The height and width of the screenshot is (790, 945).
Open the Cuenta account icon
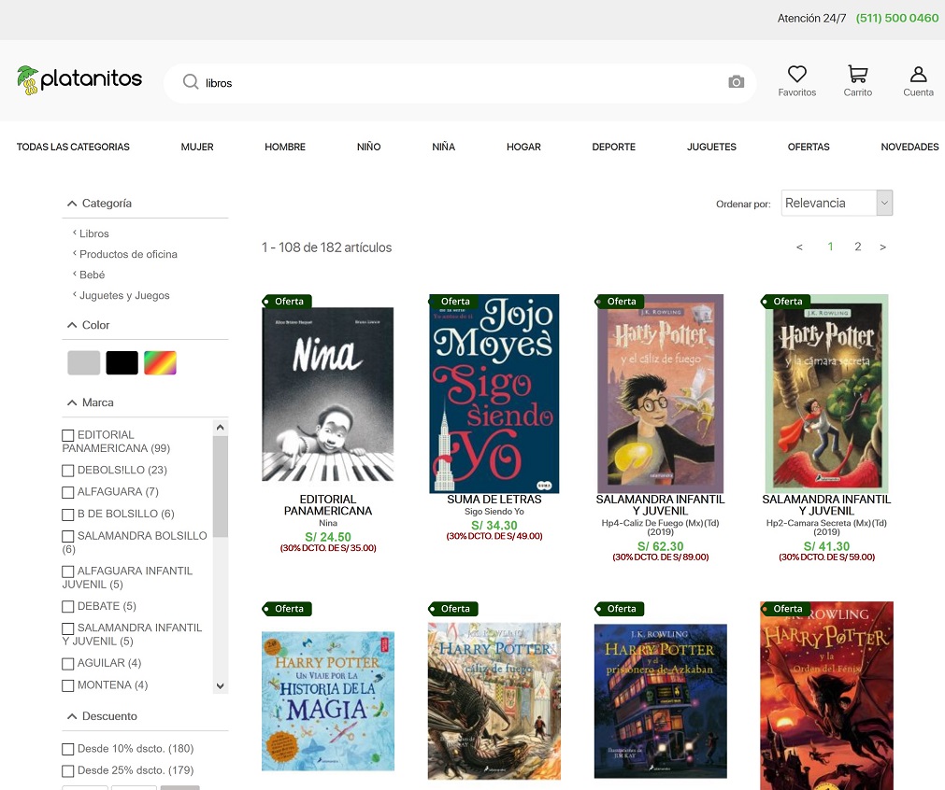918,74
